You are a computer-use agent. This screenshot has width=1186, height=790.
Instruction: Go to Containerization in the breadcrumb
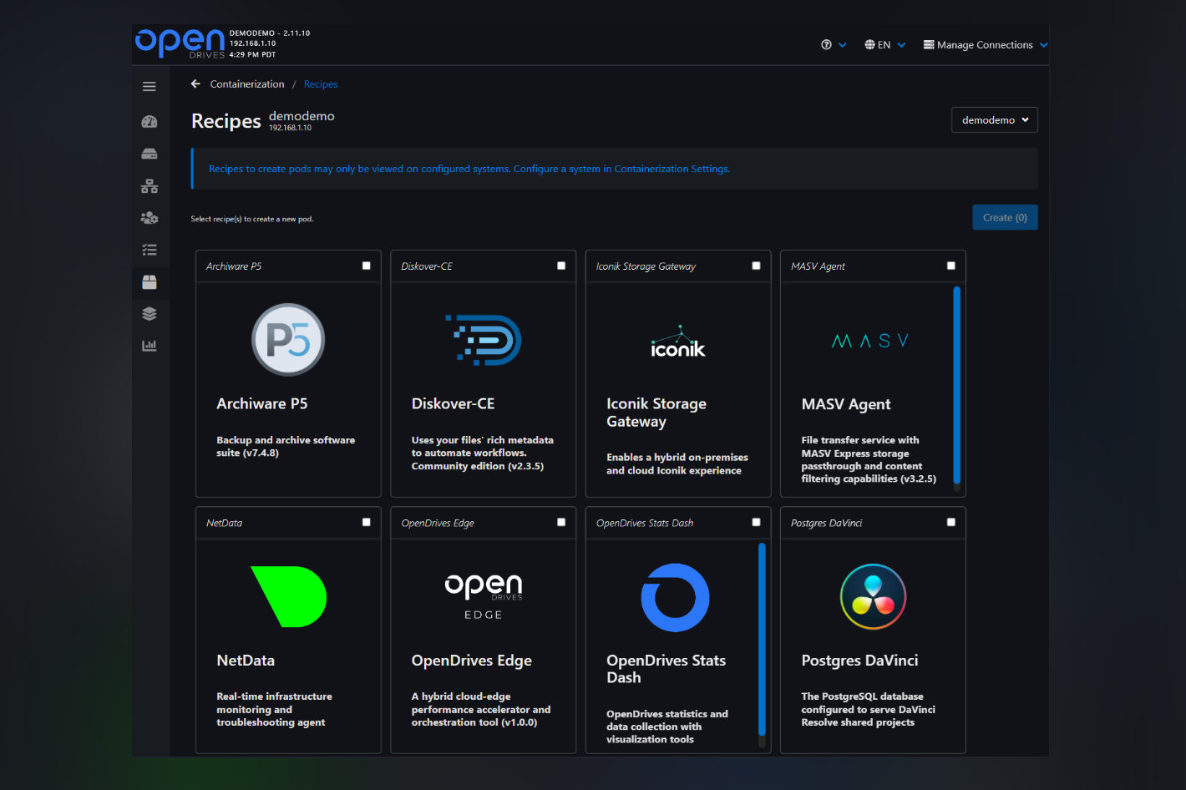[x=247, y=84]
